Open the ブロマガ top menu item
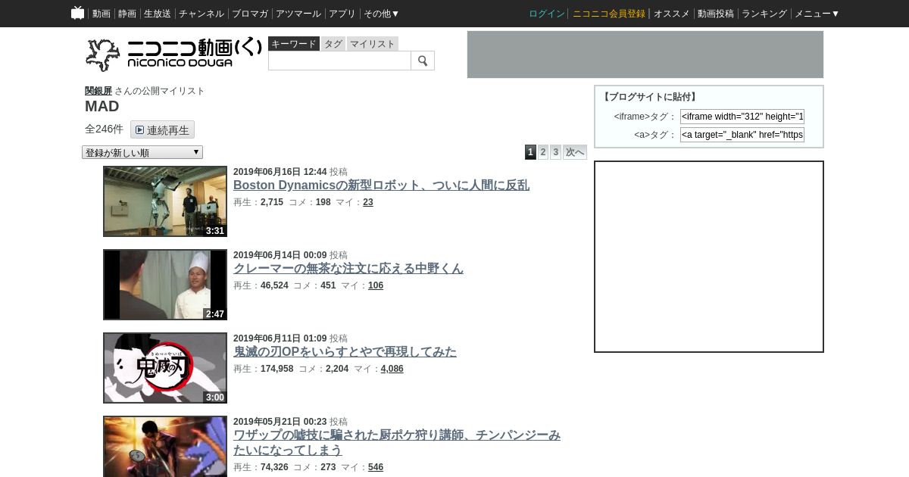Screen dimensions: 909x477 pyautogui.click(x=250, y=14)
